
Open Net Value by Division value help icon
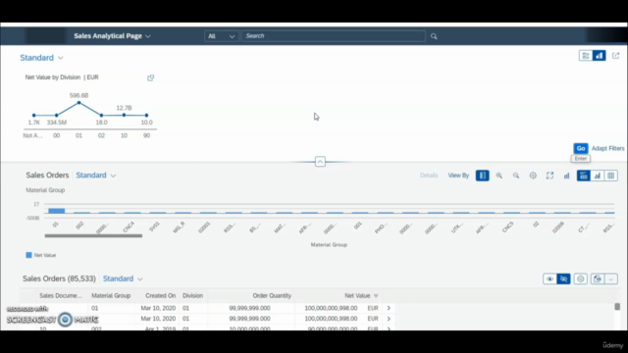point(150,77)
